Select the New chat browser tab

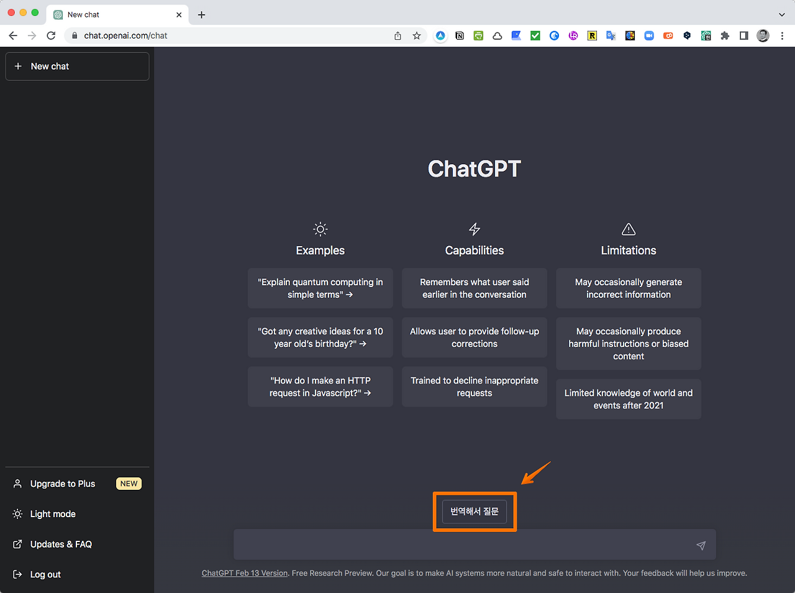(117, 14)
